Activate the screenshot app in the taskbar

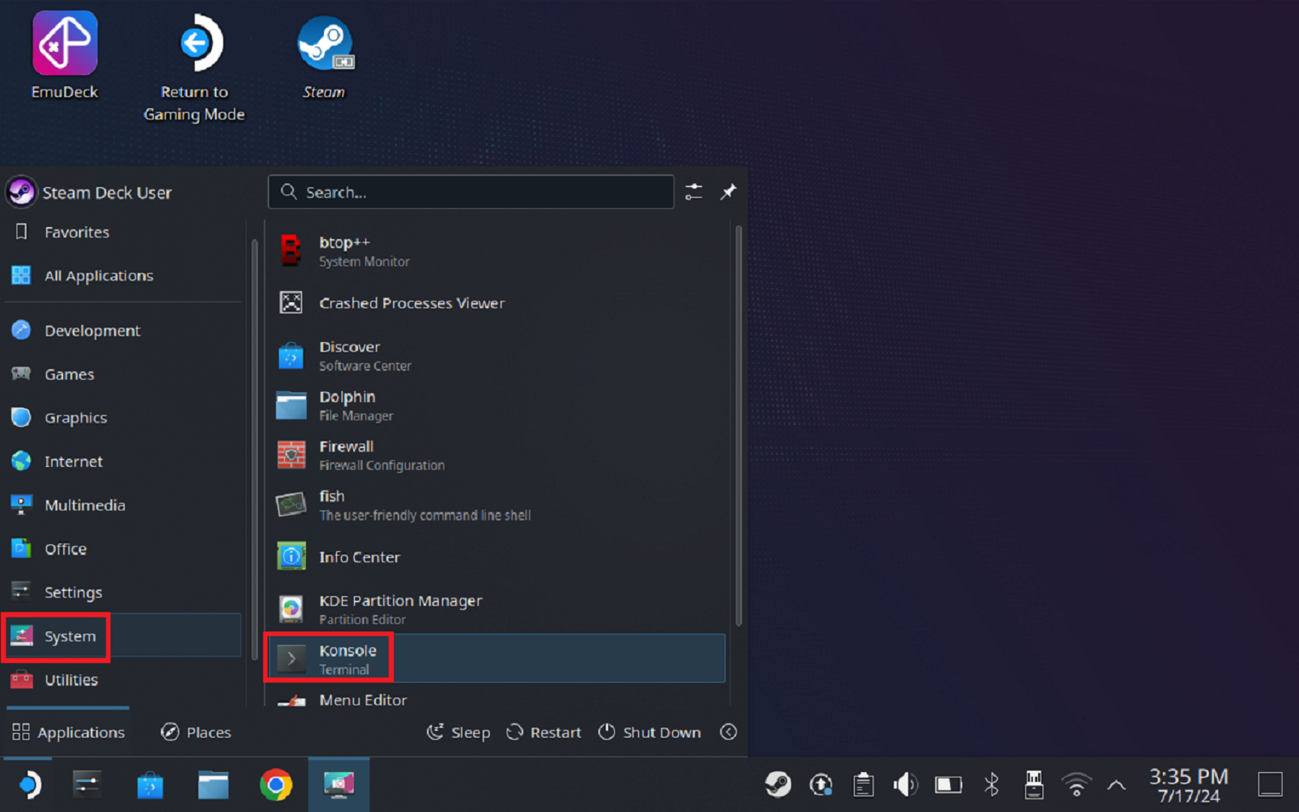pyautogui.click(x=339, y=785)
